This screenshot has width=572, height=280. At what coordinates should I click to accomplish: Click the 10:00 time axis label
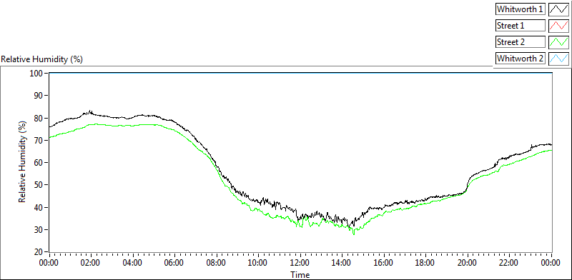point(258,263)
